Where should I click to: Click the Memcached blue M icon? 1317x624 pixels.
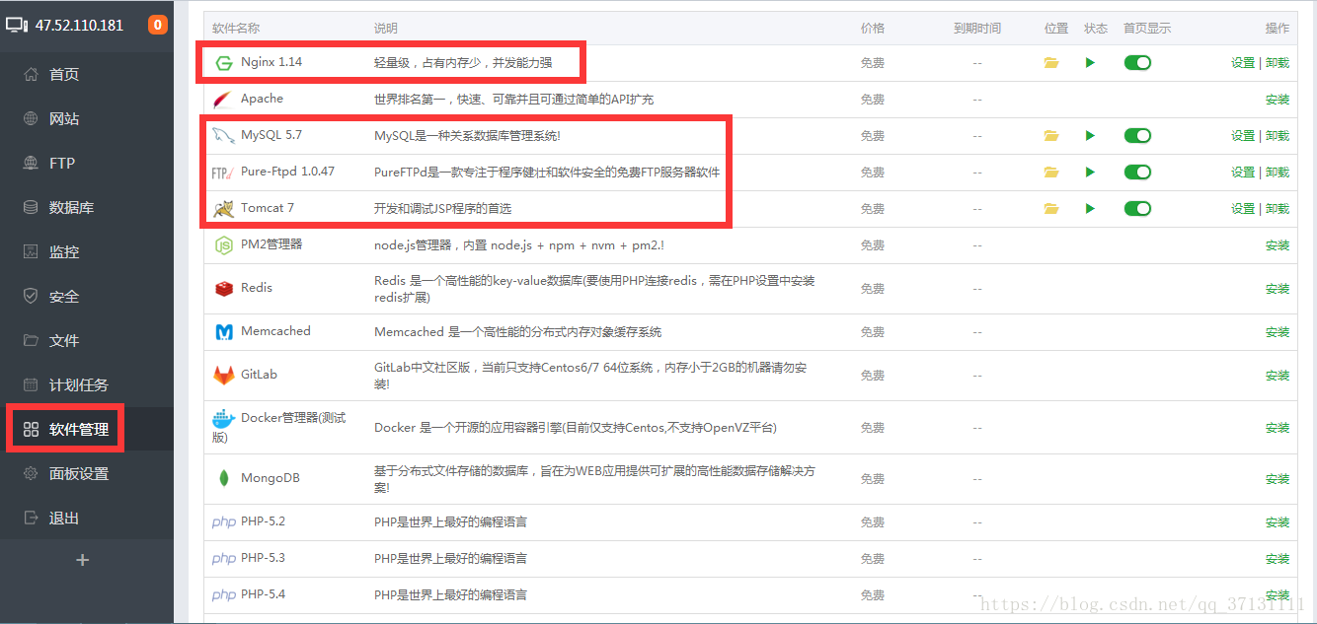click(x=224, y=332)
